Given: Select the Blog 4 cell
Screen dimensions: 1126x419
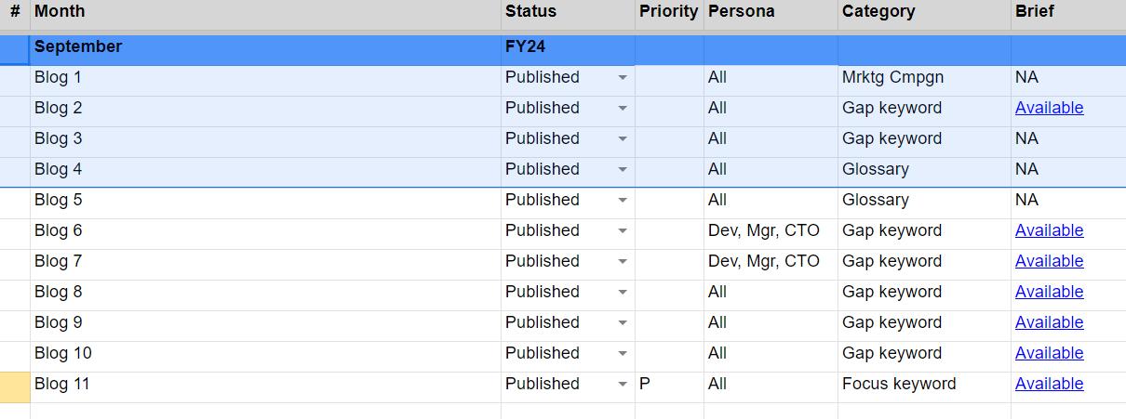Looking at the screenshot, I should pyautogui.click(x=265, y=173).
